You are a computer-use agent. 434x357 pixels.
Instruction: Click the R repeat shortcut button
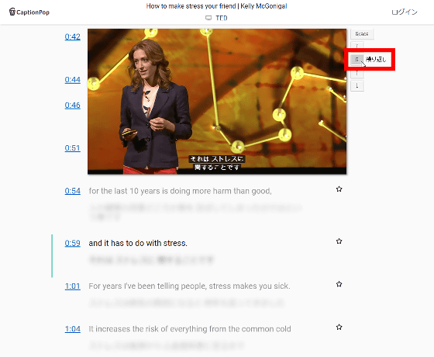[x=356, y=60]
